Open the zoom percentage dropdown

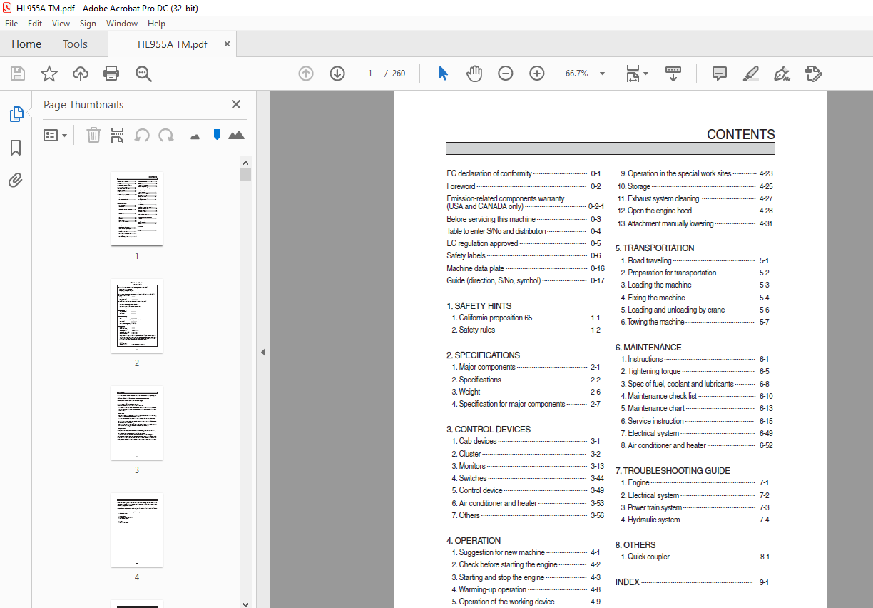pyautogui.click(x=603, y=74)
